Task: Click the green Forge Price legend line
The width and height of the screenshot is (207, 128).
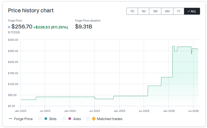Action: 10,119
